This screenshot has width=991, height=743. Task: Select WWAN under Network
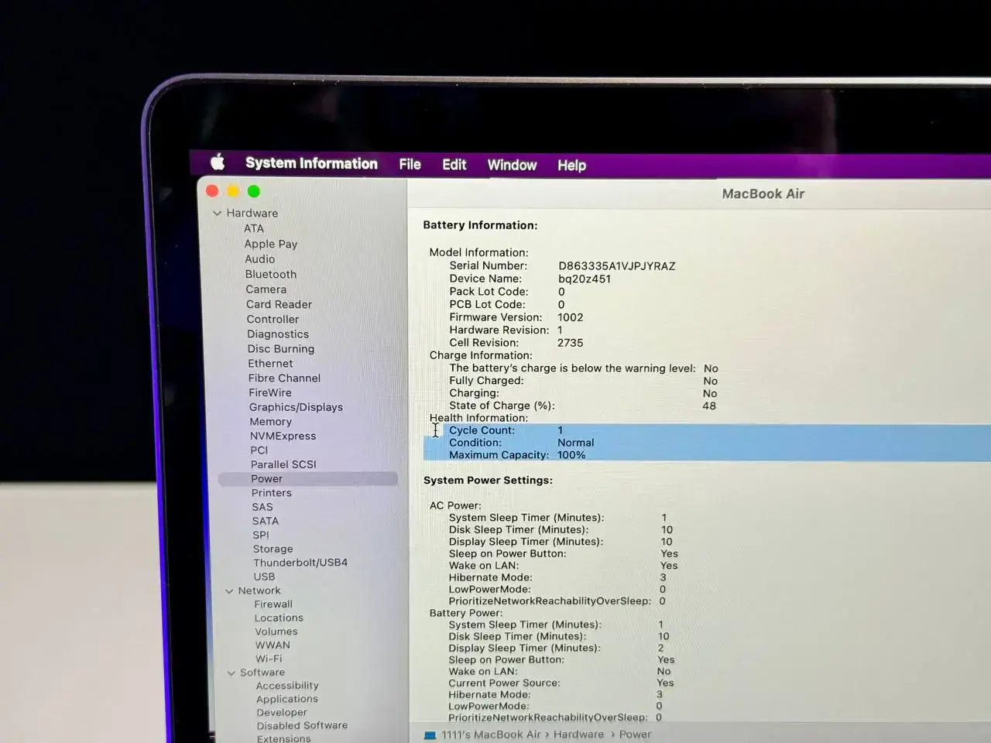273,645
